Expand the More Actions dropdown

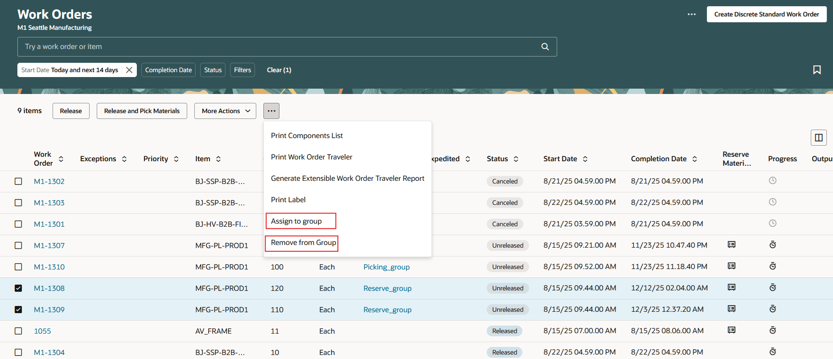[x=225, y=111]
